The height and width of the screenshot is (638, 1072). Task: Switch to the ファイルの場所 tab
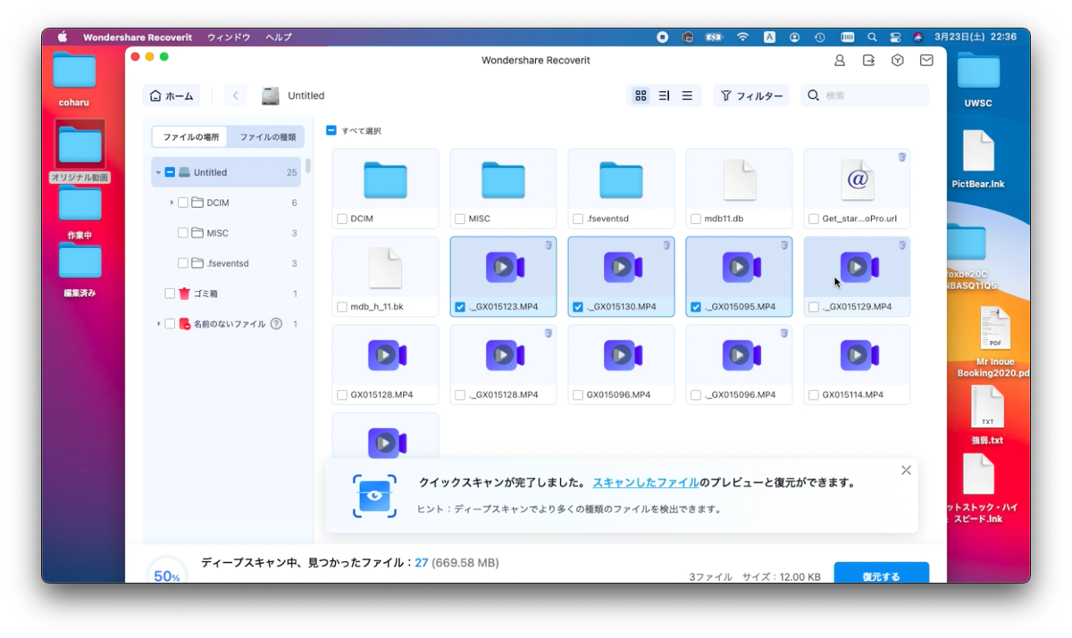(x=190, y=137)
